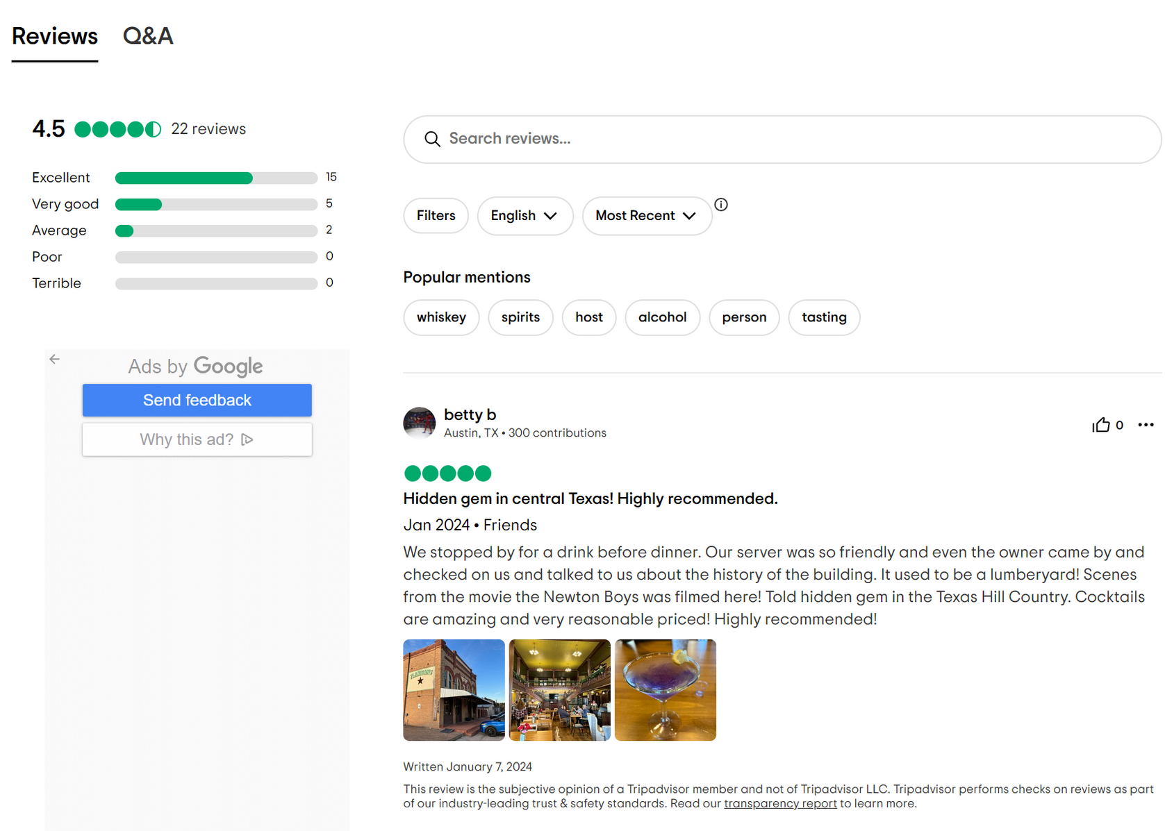1165x831 pixels.
Task: Click the Why this ad play icon
Action: click(247, 439)
